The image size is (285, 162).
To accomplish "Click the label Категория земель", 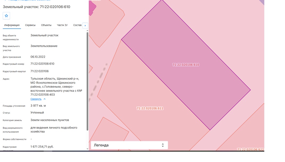I will pyautogui.click(x=12, y=120).
